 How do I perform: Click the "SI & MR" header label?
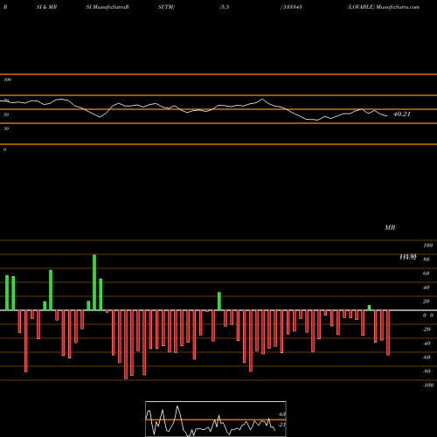46,7
